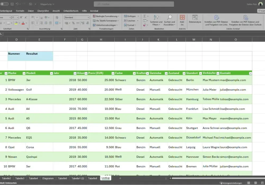Toggle bottom vertical alignment

pos(41,17)
